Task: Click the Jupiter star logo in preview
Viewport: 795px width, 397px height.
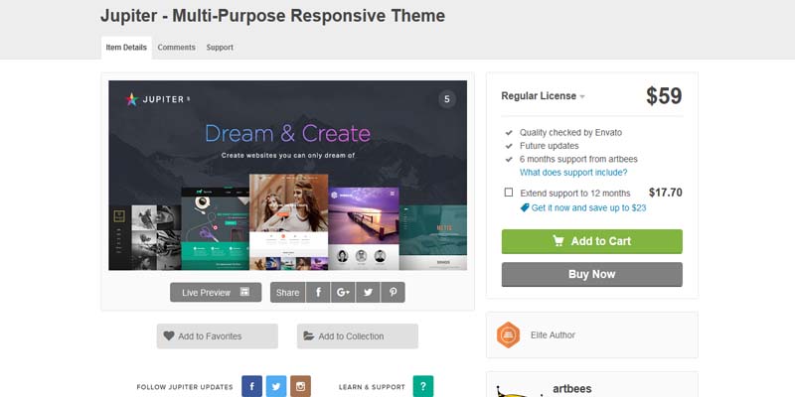Action: (132, 99)
